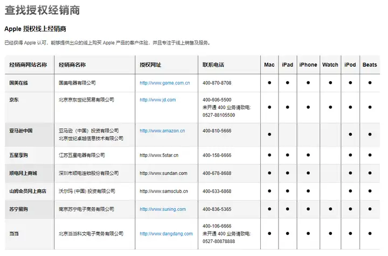Click company name 南京苏宁电子商务有限公司

click(86, 209)
